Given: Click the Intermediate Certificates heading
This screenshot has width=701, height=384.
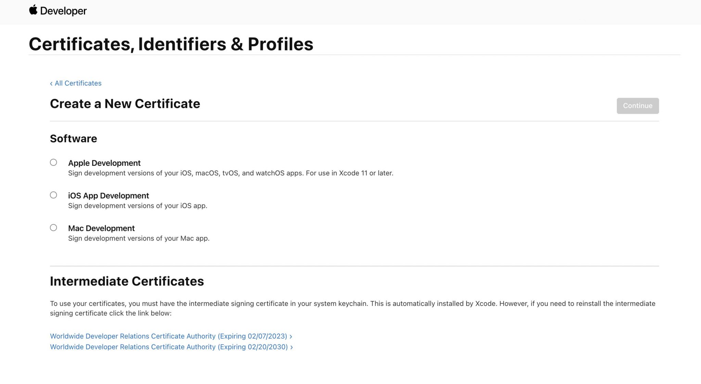Looking at the screenshot, I should [x=127, y=281].
